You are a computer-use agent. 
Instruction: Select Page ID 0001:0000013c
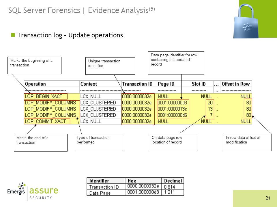pyautogui.click(x=172, y=109)
